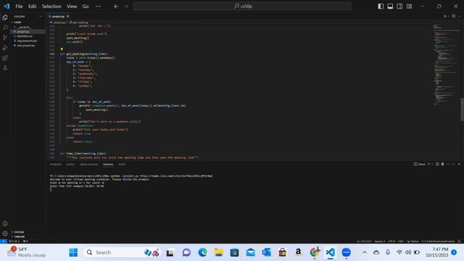Image resolution: width=464 pixels, height=261 pixels.
Task: Click the editor vertical scrollbar thumb
Action: click(462, 109)
